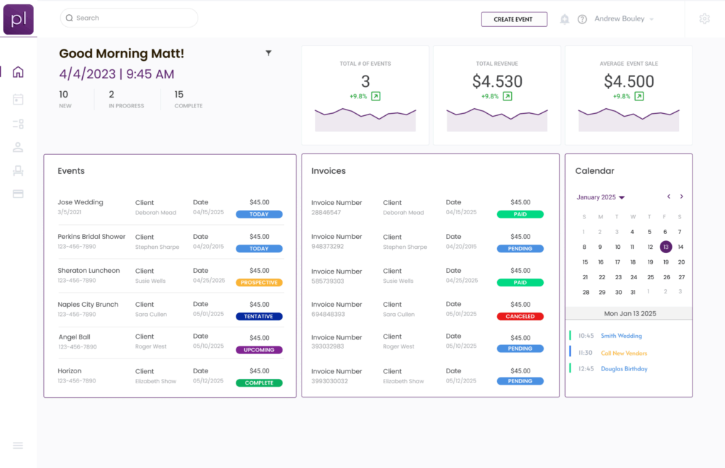Open the settings gear icon
This screenshot has width=725, height=468.
pos(704,19)
